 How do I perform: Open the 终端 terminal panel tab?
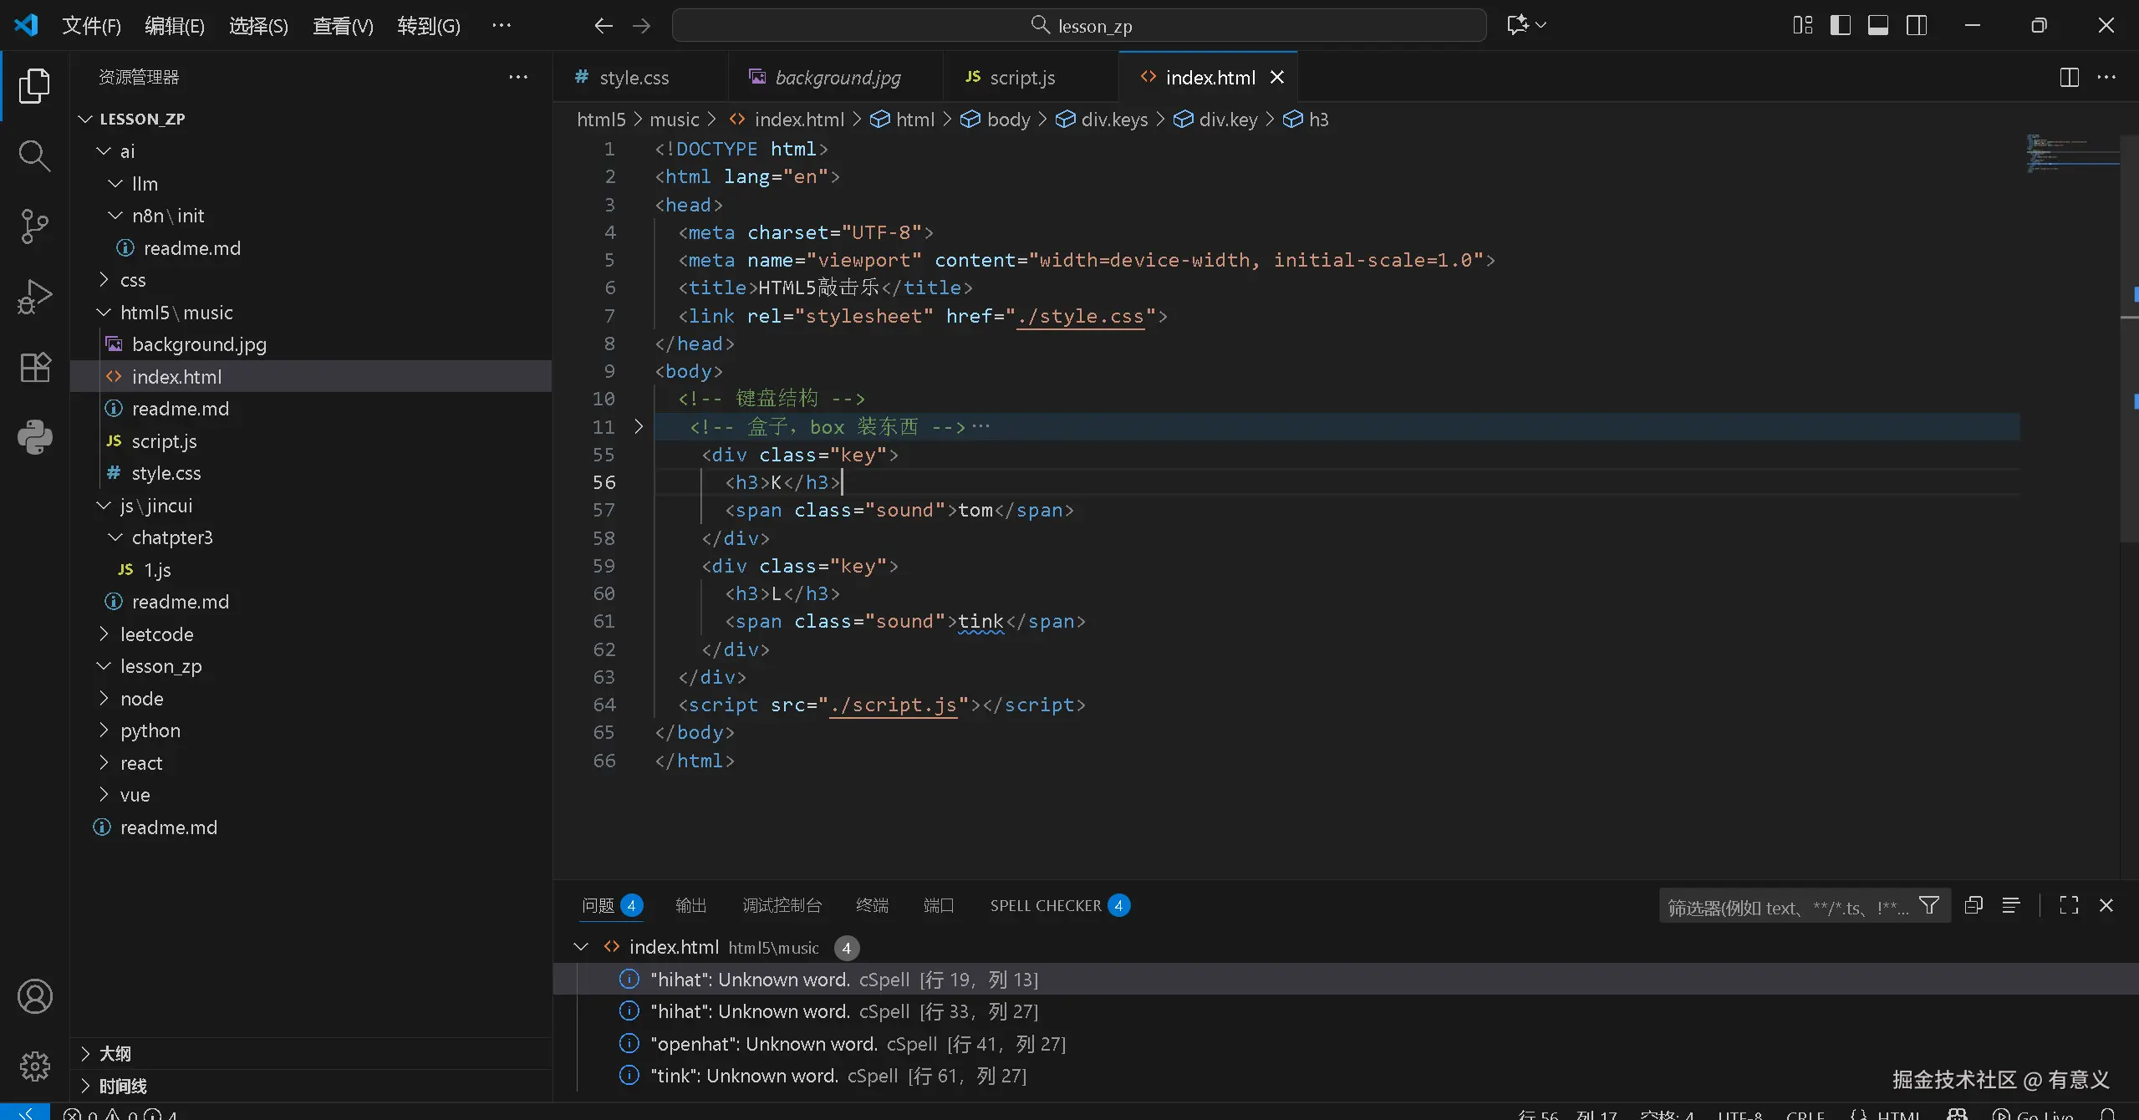872,905
